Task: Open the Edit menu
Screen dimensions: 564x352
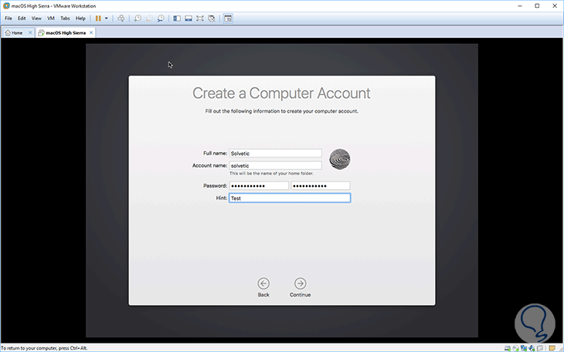Action: pos(22,19)
